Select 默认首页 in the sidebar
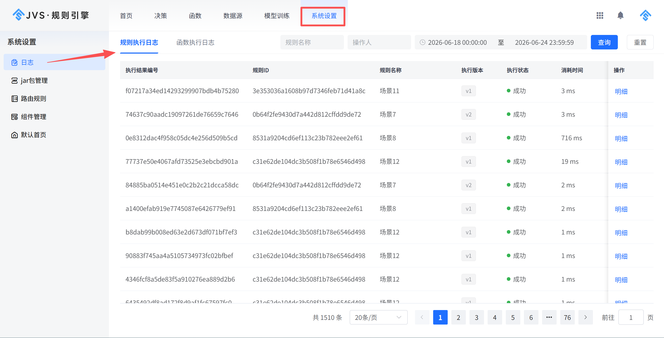664x338 pixels. tap(54, 135)
